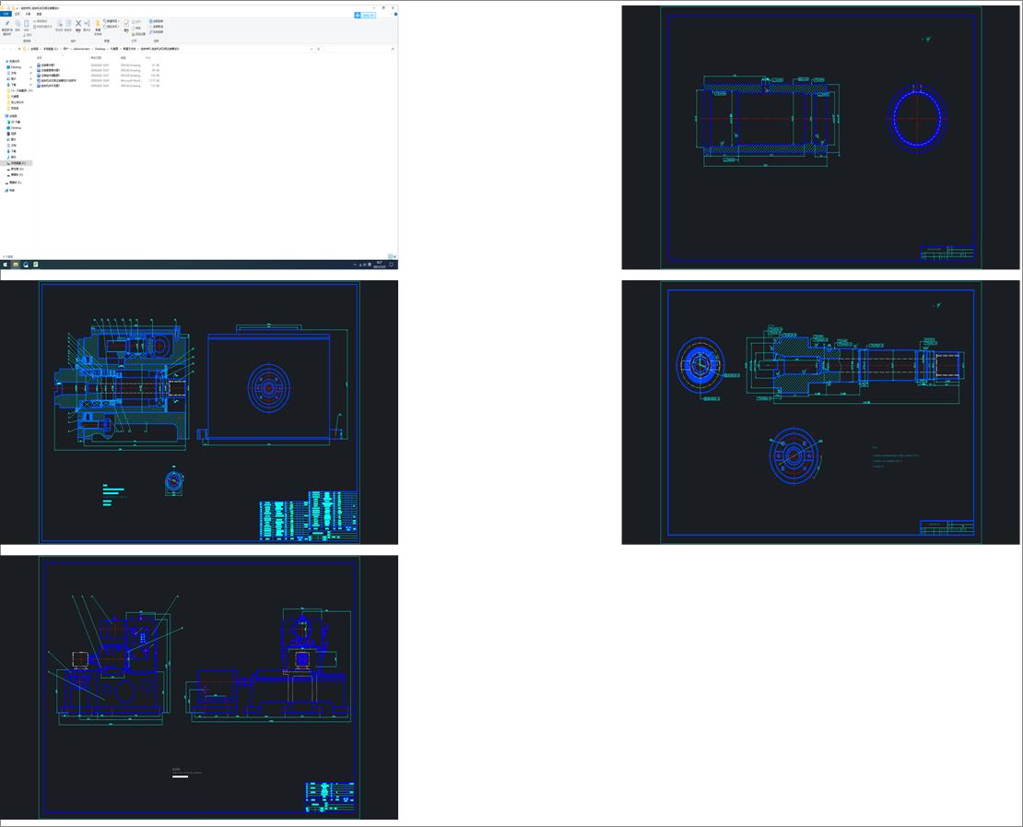Click File Explorer icon on taskbar
1023x827 pixels.
tap(16, 265)
